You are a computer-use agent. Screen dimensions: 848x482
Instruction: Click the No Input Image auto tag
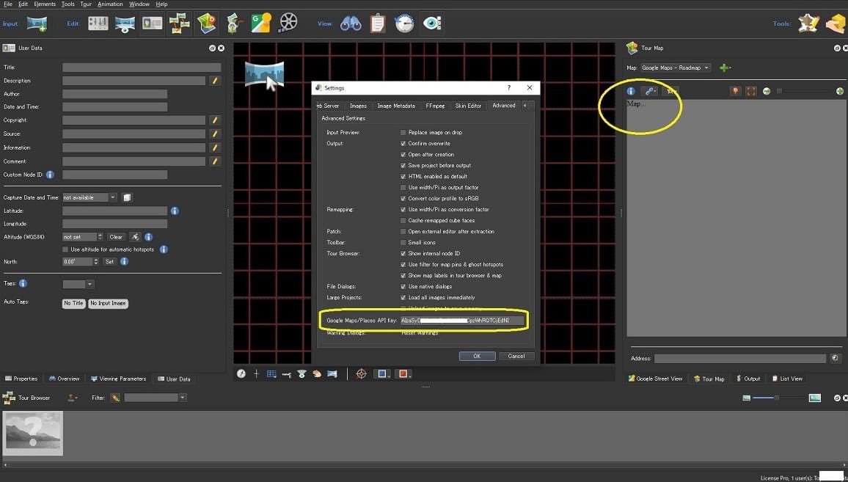pos(108,304)
